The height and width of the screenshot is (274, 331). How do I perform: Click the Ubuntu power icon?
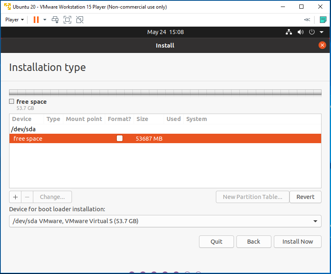tap(312, 32)
